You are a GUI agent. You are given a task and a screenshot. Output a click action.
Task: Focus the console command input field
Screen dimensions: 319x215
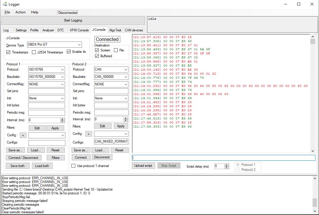point(224,158)
